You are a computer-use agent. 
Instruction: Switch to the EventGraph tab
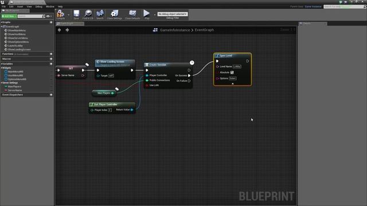tap(70, 23)
